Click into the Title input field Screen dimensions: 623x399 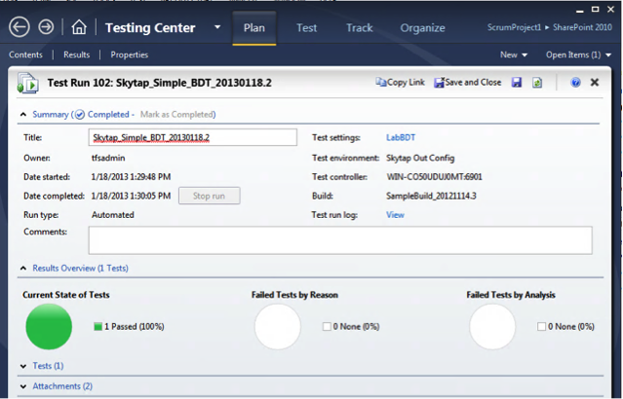tap(193, 137)
